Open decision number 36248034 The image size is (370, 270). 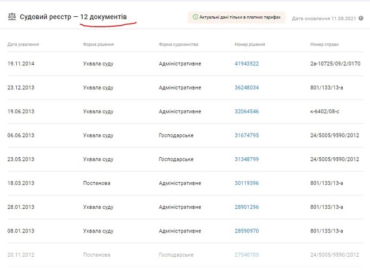point(246,87)
